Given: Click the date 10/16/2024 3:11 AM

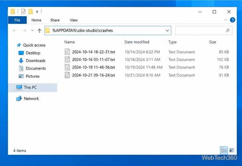Looking at the screenshot, I should coord(142,60).
